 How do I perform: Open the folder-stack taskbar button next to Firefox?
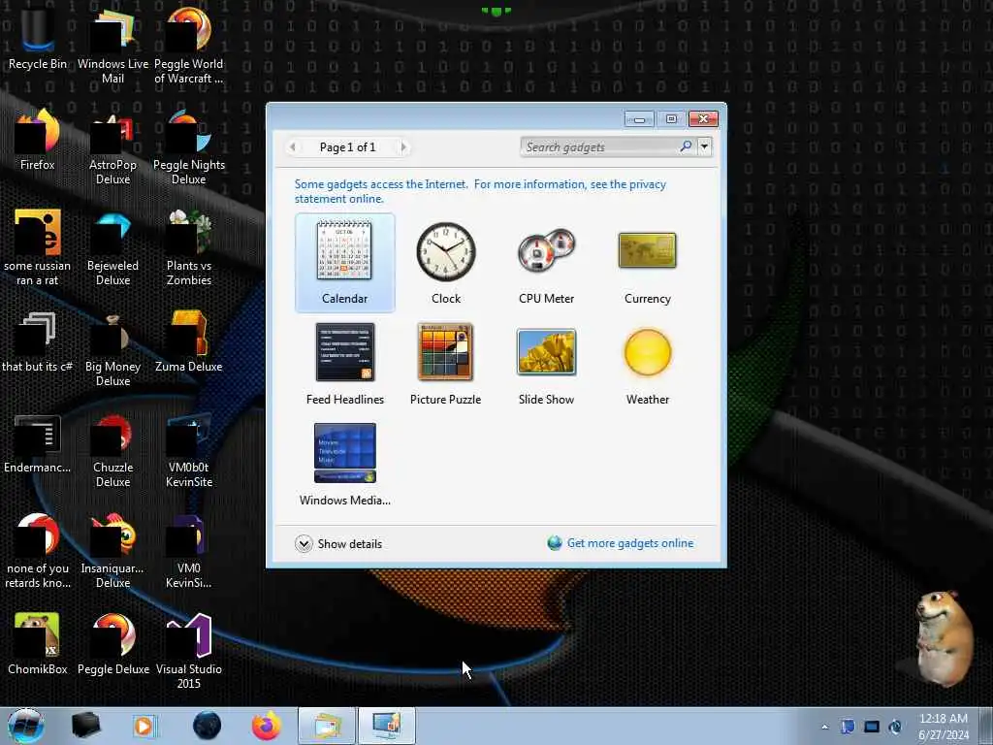(326, 726)
